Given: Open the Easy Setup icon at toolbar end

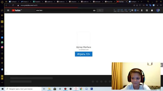Looking at the screenshot, I should [161, 5].
